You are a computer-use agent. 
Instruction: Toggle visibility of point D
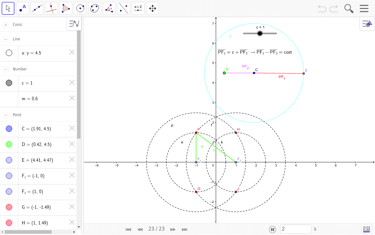pyautogui.click(x=9, y=144)
